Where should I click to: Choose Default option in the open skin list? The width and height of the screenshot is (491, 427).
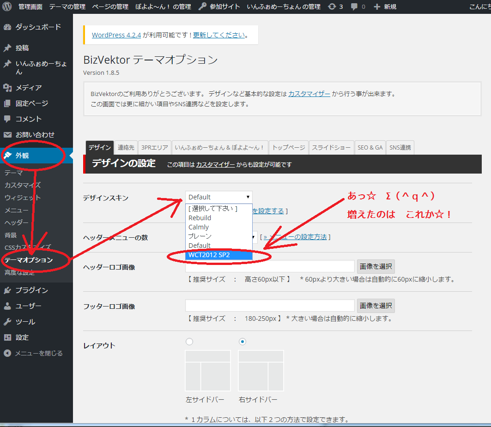[218, 246]
